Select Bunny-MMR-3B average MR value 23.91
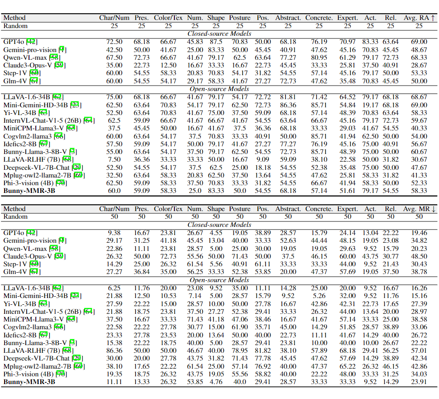This screenshot has height=399, width=439. pyautogui.click(x=419, y=382)
